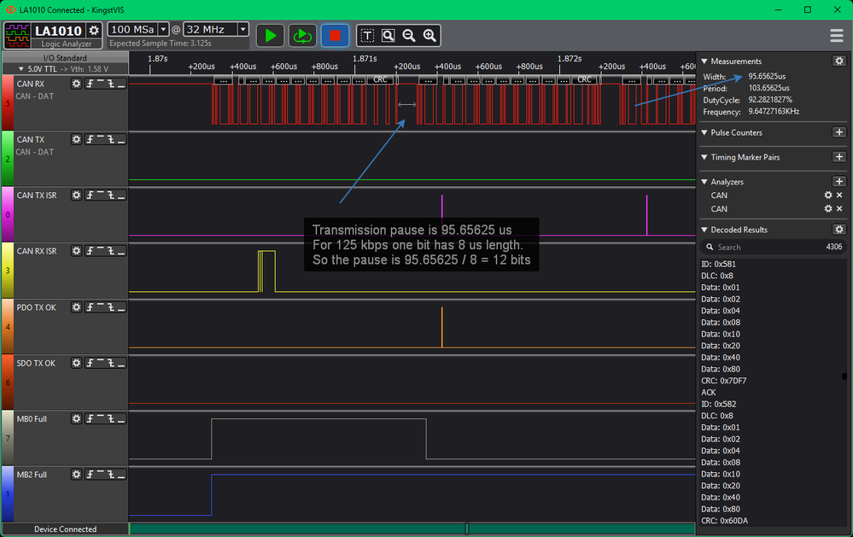The image size is (853, 537).
Task: Select decoded result ID: 0x581
Action: (x=718, y=264)
